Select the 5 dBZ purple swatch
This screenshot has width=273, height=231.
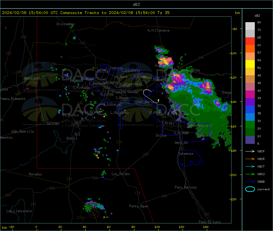(x=250, y=140)
